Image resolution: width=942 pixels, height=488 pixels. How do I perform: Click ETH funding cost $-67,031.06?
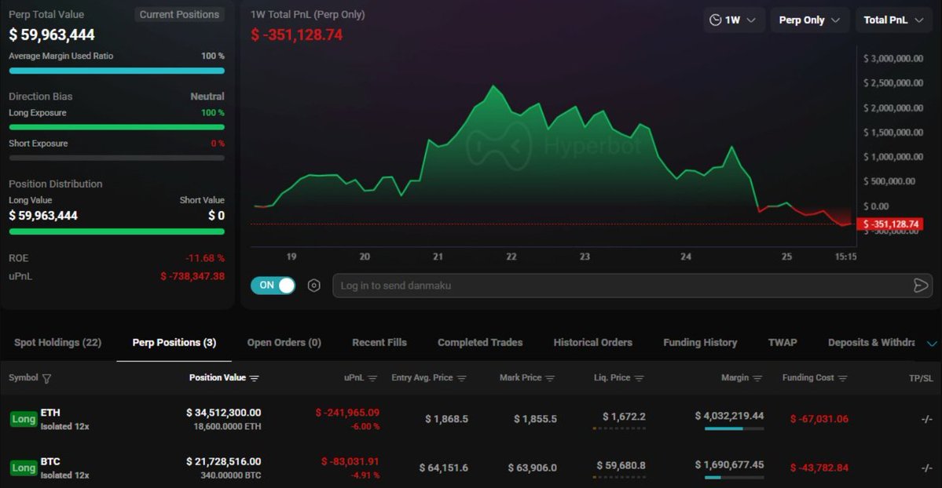pos(819,419)
